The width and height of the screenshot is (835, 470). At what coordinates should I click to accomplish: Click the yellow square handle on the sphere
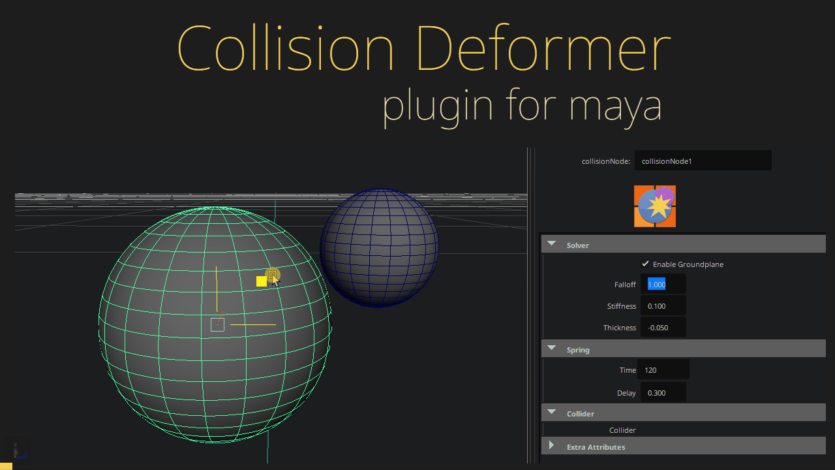(262, 281)
